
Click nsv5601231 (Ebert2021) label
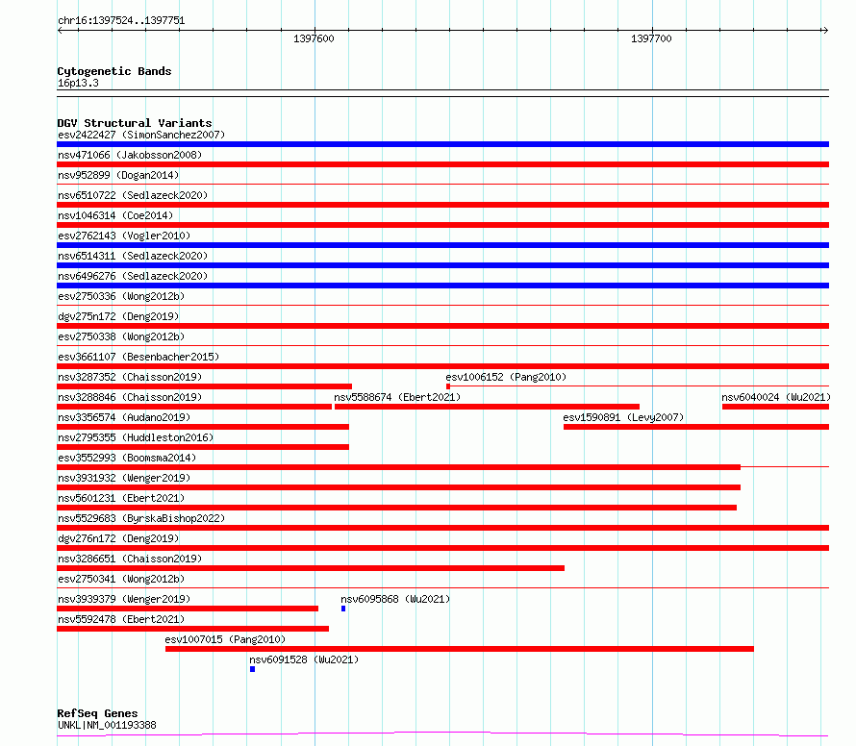pos(121,498)
